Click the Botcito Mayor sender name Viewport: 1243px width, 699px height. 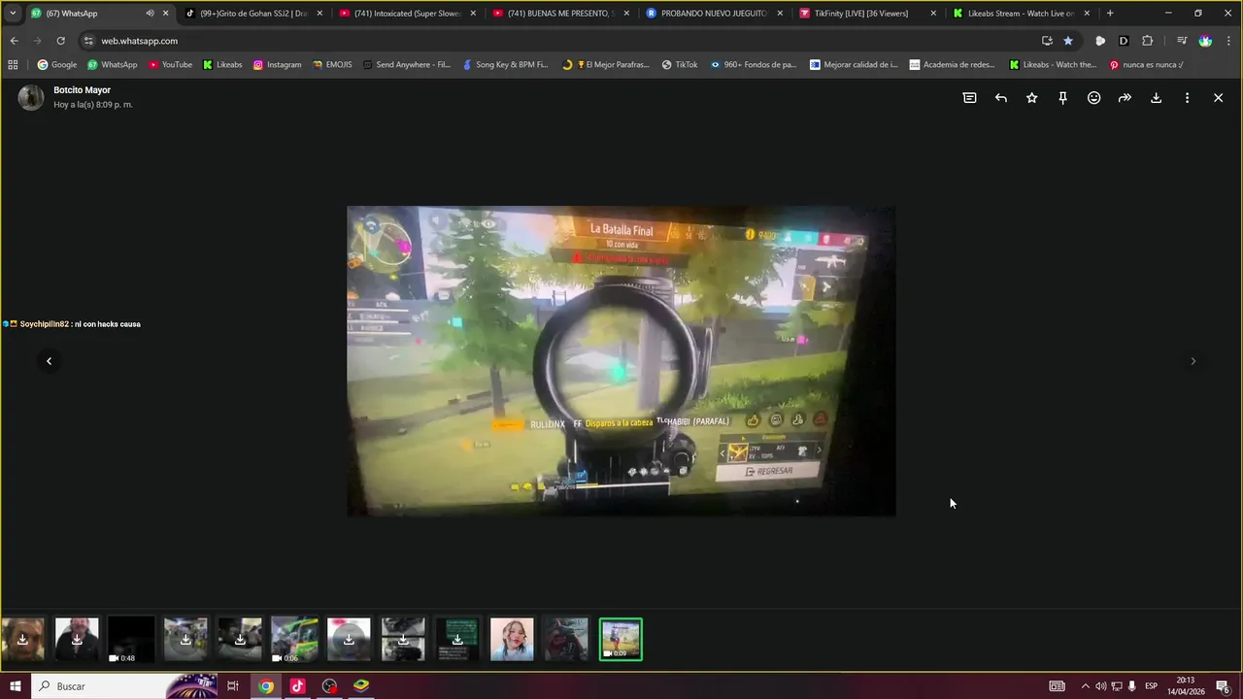pos(82,90)
